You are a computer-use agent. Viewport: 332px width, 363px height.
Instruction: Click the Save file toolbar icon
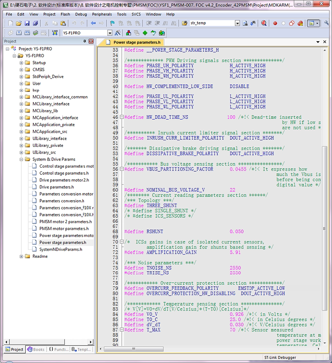(27, 23)
